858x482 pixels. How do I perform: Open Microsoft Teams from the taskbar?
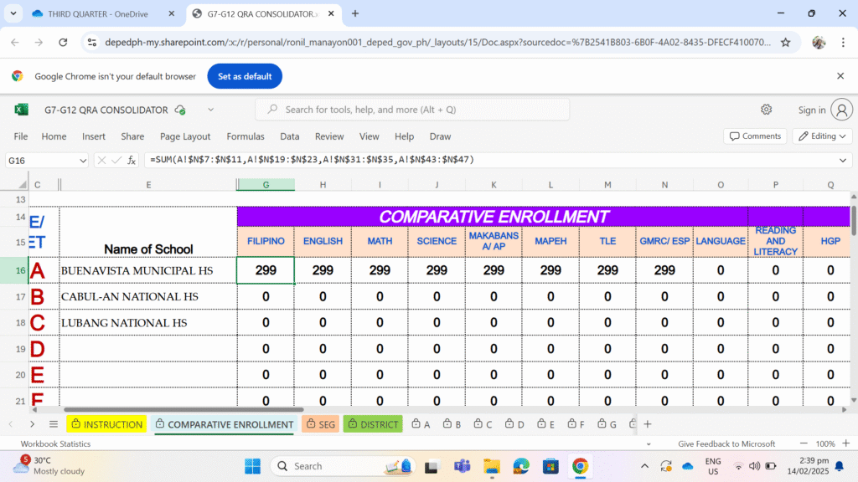(x=462, y=466)
